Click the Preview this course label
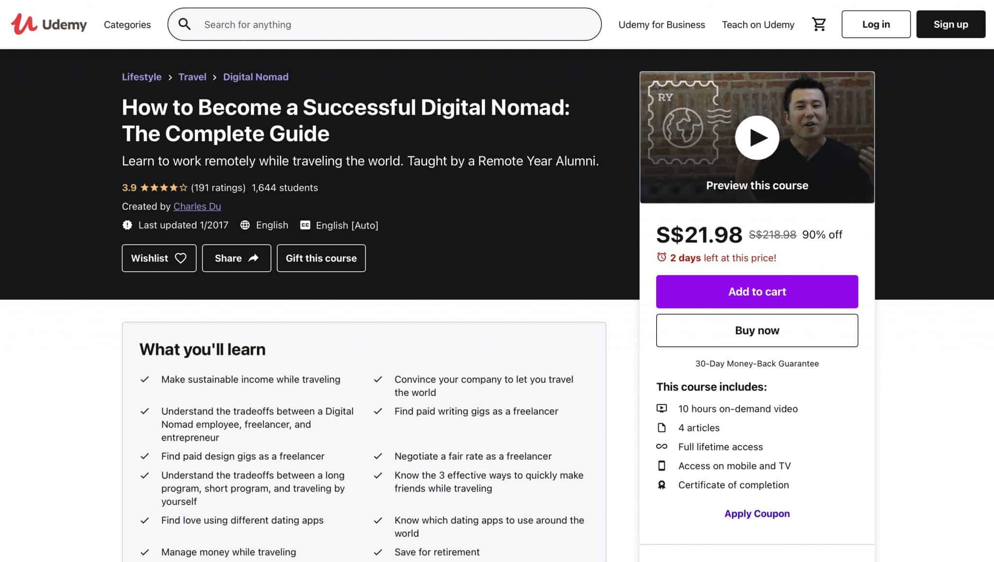994x562 pixels. point(757,185)
